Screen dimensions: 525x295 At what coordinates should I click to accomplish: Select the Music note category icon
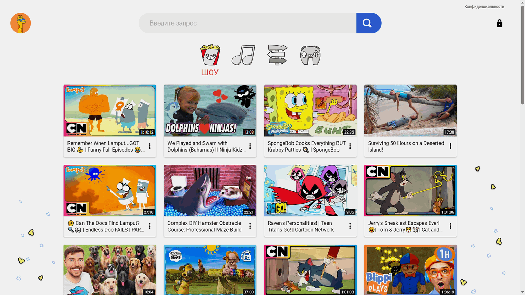click(x=243, y=55)
